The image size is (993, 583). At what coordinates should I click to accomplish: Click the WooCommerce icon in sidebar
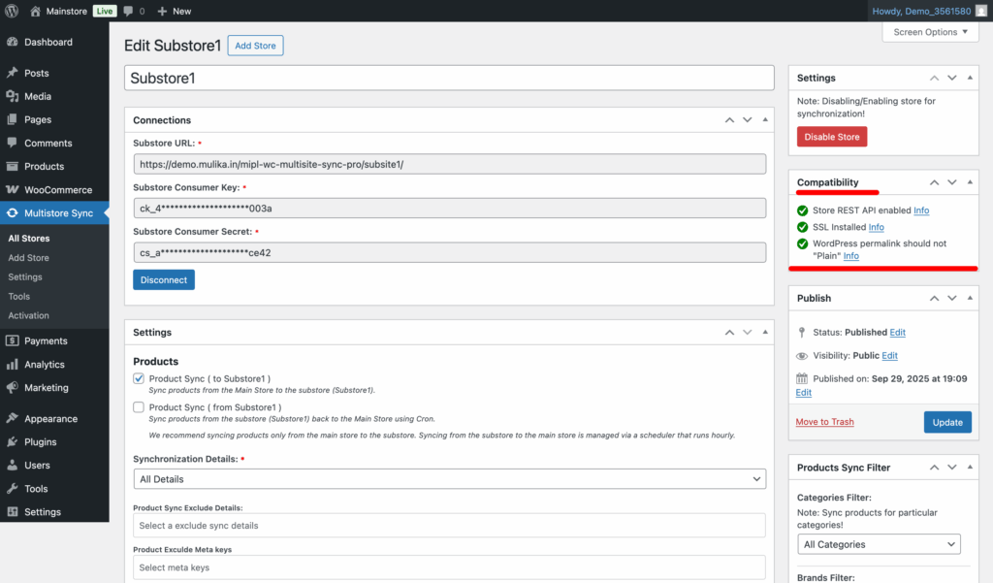(12, 190)
